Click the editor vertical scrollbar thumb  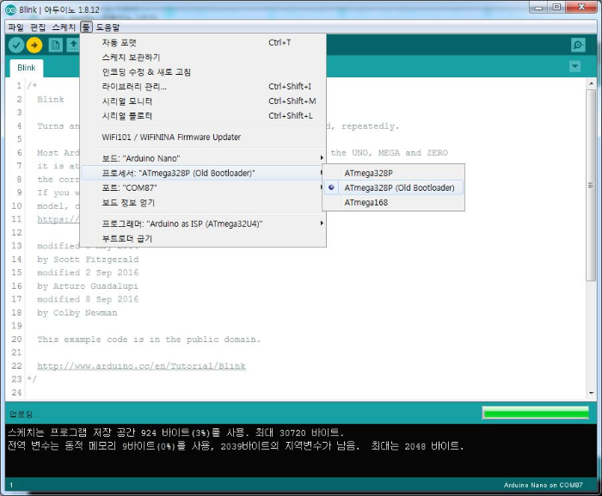(591, 186)
